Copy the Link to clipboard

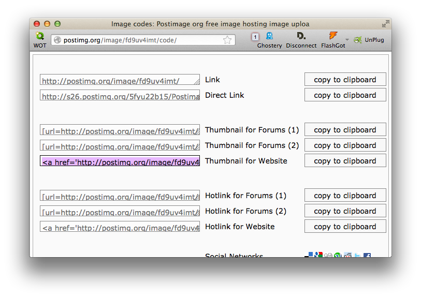pyautogui.click(x=345, y=79)
